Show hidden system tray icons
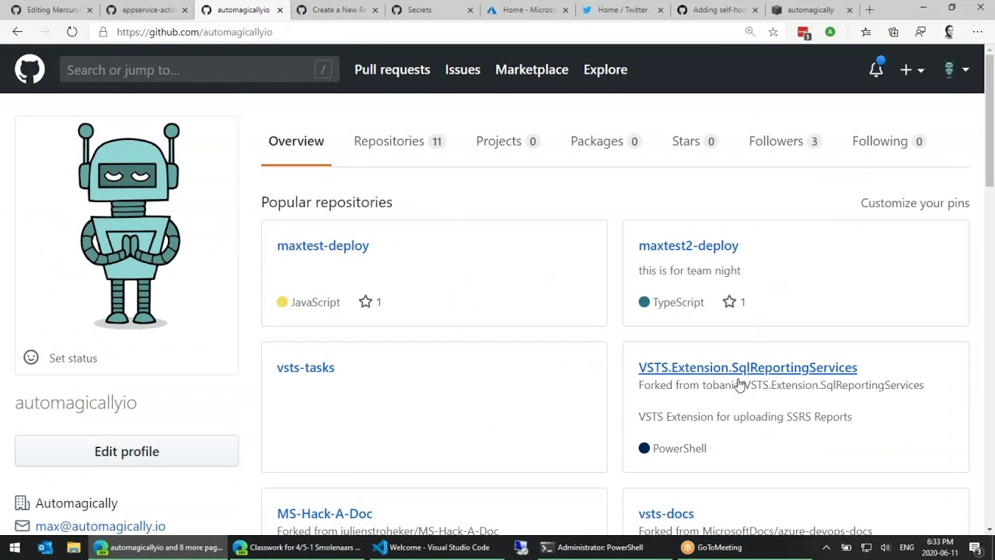This screenshot has height=560, width=995. point(826,548)
